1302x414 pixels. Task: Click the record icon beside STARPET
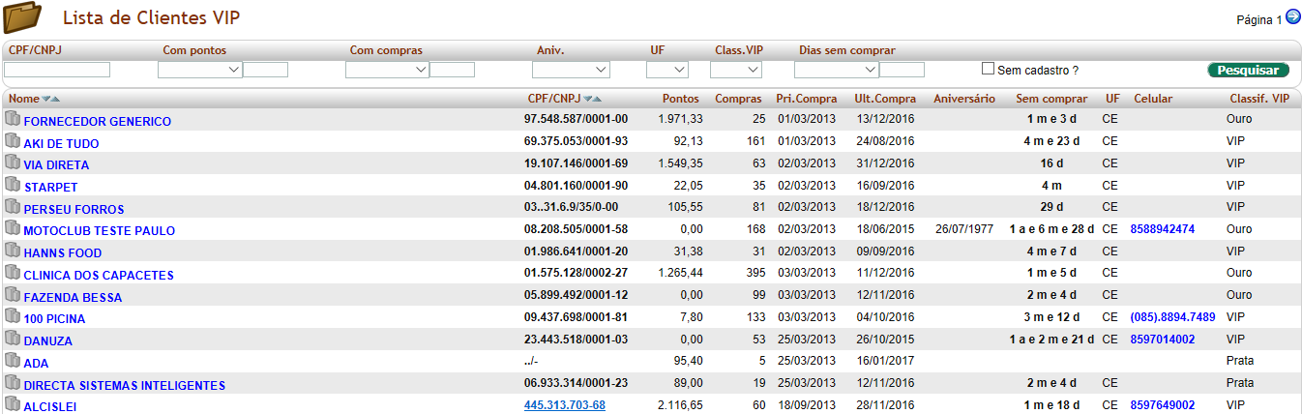tap(12, 186)
